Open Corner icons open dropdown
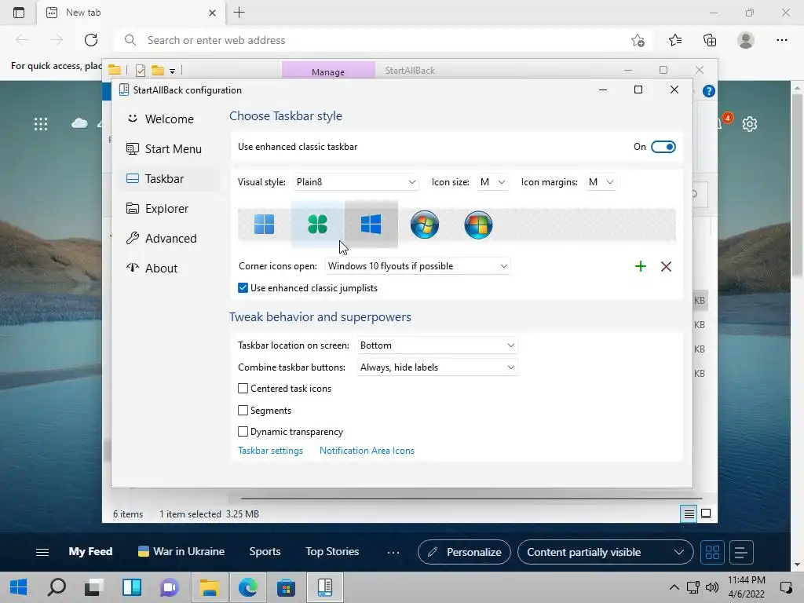804x603 pixels. (418, 266)
